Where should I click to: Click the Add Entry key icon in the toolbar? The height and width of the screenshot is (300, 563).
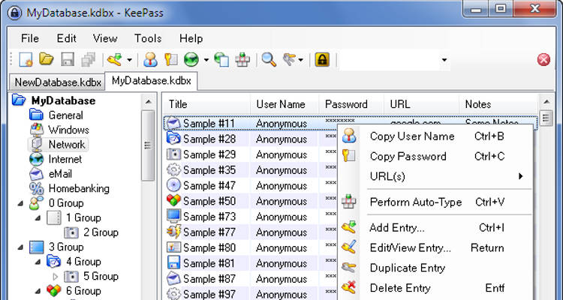pyautogui.click(x=116, y=59)
